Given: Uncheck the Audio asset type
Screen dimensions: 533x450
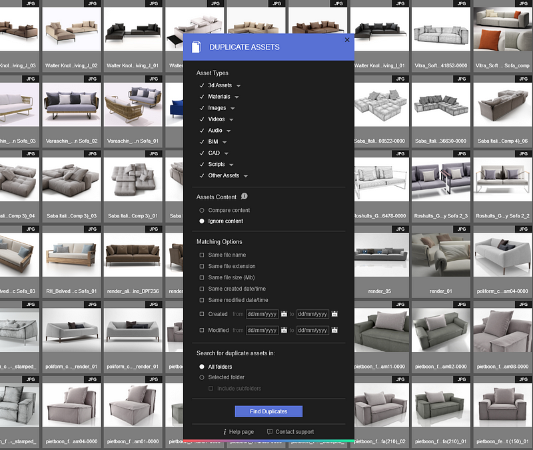Looking at the screenshot, I should 202,130.
